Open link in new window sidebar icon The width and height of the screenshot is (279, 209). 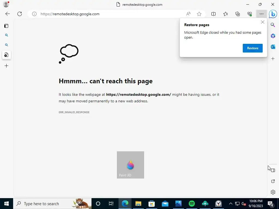coord(273,181)
